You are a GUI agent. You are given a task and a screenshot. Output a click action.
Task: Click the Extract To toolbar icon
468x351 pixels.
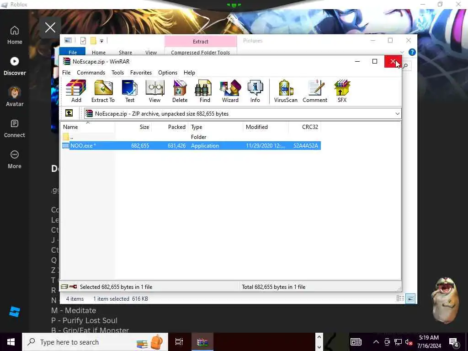pos(103,91)
